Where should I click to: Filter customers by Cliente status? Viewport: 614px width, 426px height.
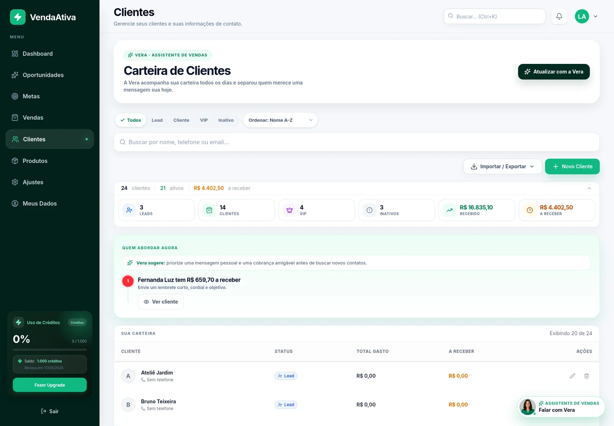coord(181,120)
